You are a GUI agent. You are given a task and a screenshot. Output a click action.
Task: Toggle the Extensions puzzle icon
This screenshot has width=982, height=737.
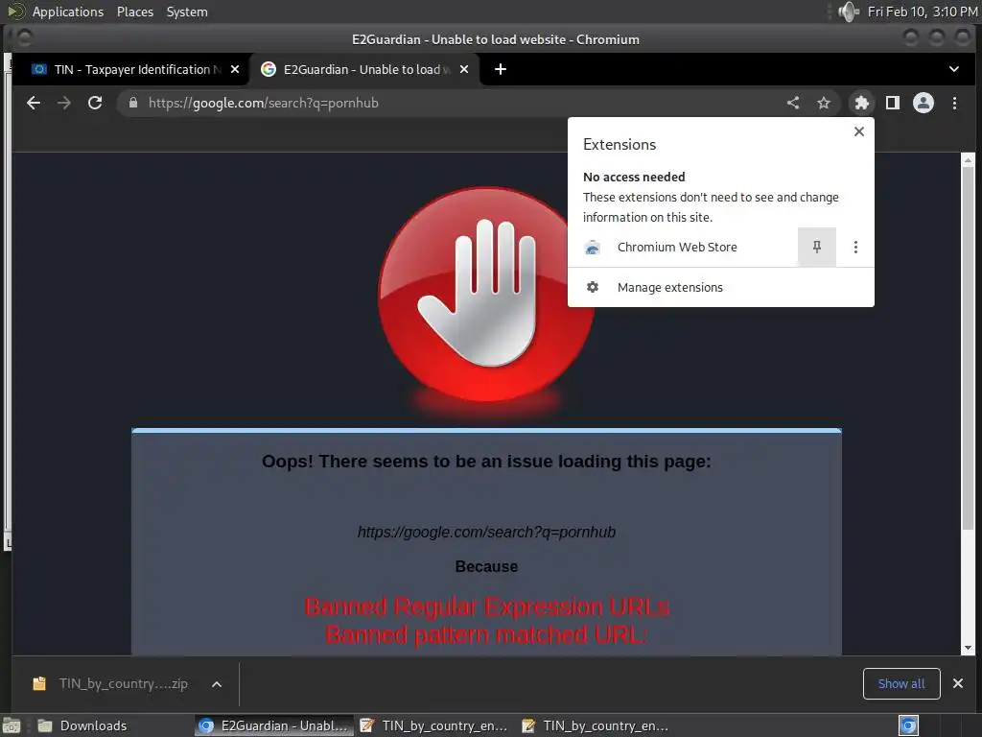(862, 103)
